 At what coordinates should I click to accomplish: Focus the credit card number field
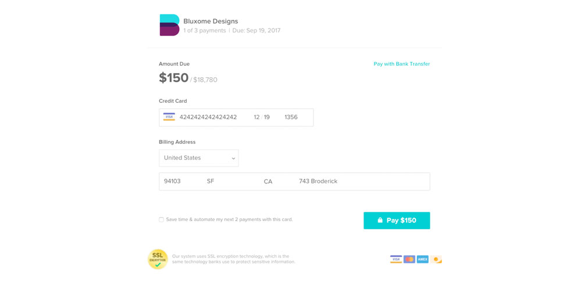tap(208, 117)
